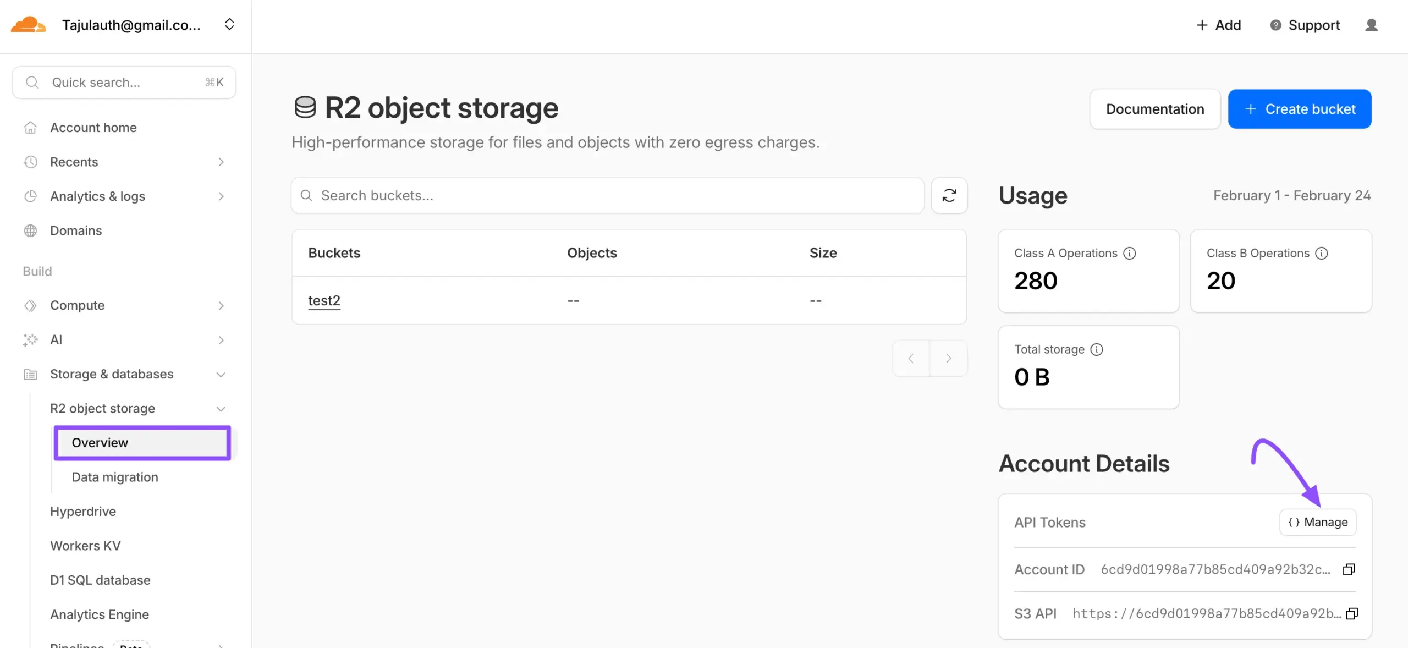Expand the Recents menu
The height and width of the screenshot is (648, 1408).
pyautogui.click(x=221, y=162)
